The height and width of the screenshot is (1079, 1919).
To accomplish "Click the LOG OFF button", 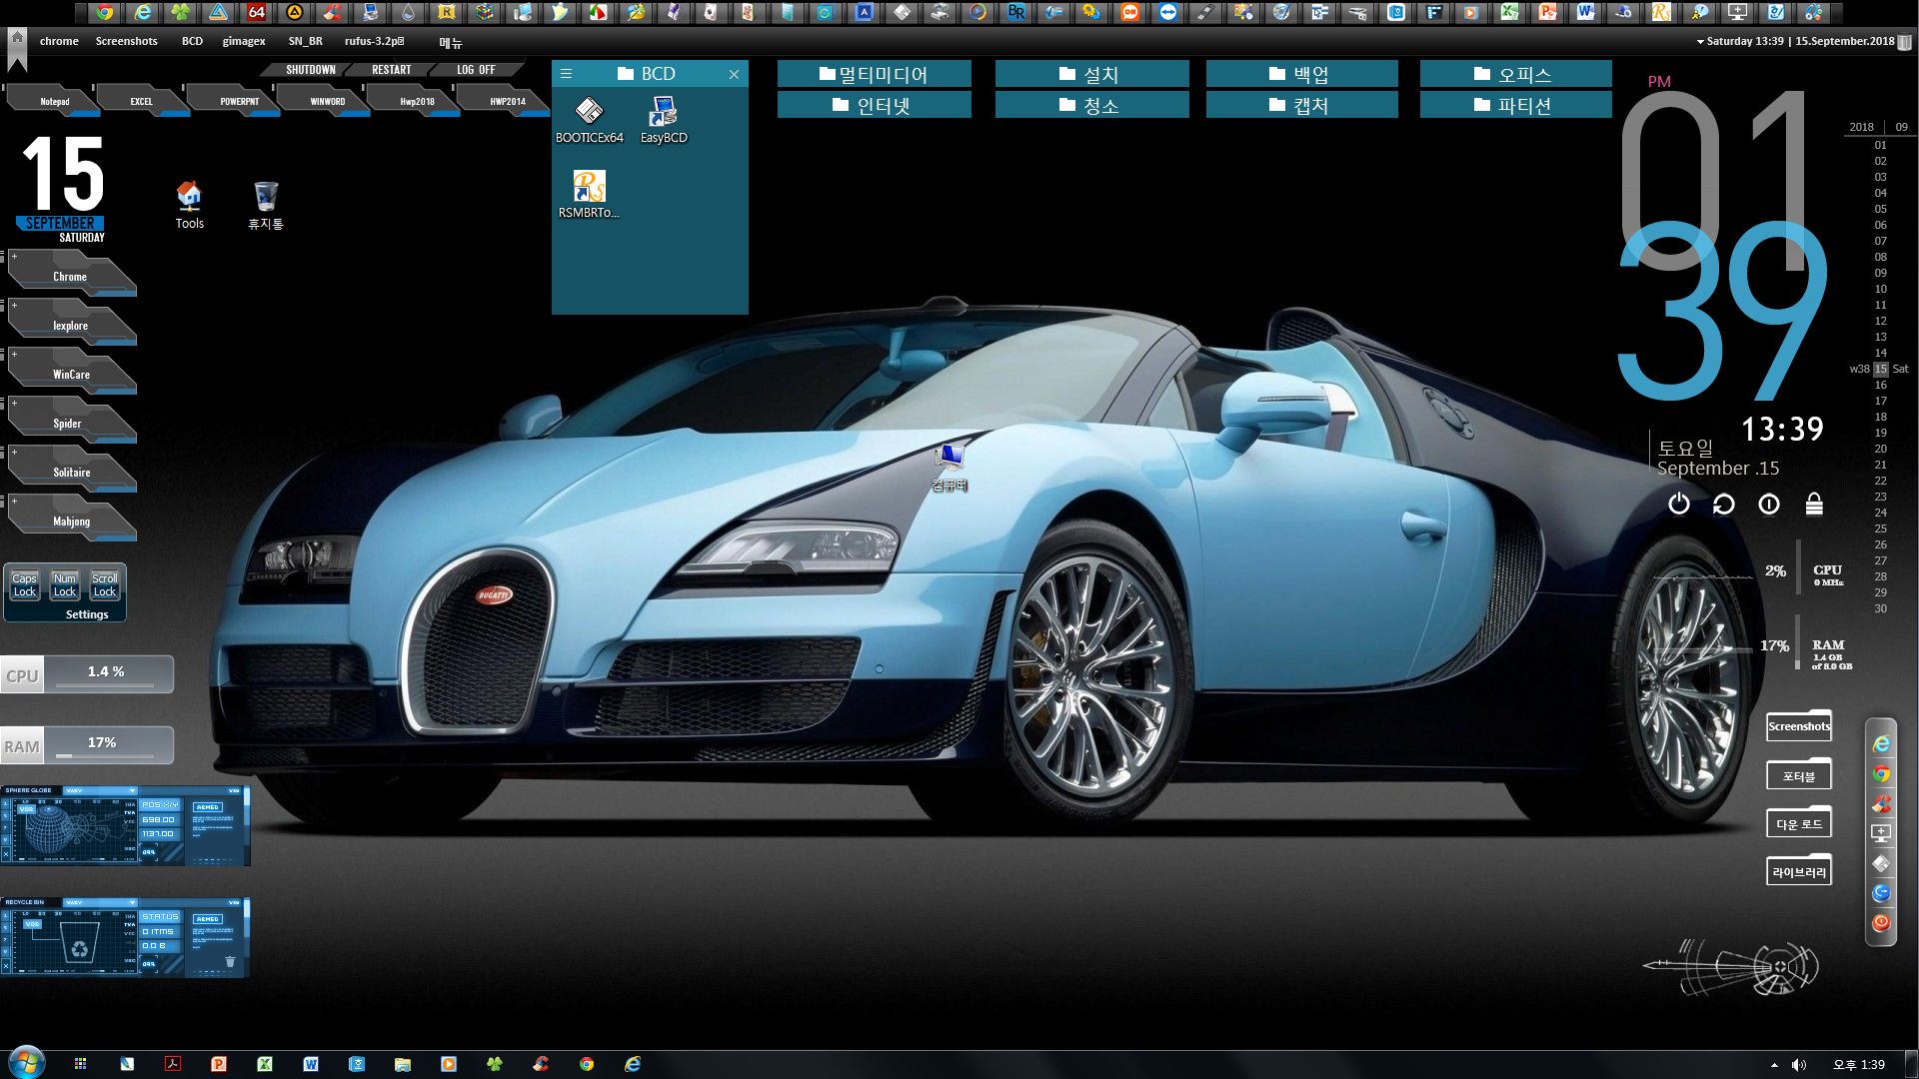I will point(476,70).
